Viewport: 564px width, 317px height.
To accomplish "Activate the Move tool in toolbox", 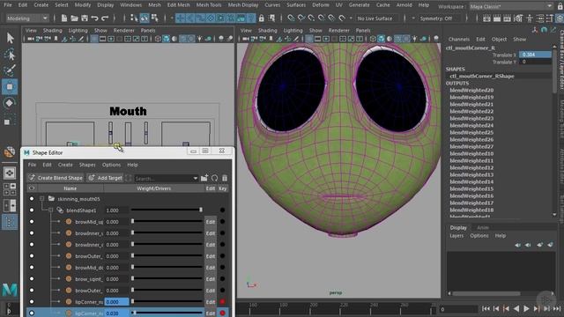I will coord(10,86).
